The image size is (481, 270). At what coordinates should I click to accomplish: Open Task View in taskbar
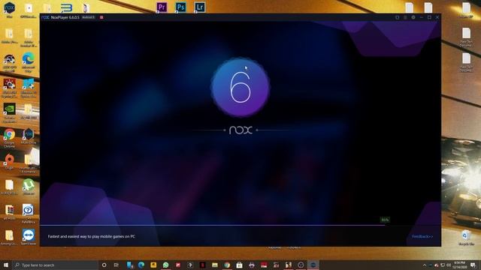point(116,265)
